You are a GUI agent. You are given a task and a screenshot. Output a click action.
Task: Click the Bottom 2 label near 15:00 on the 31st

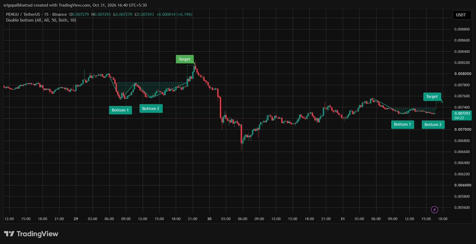[433, 125]
